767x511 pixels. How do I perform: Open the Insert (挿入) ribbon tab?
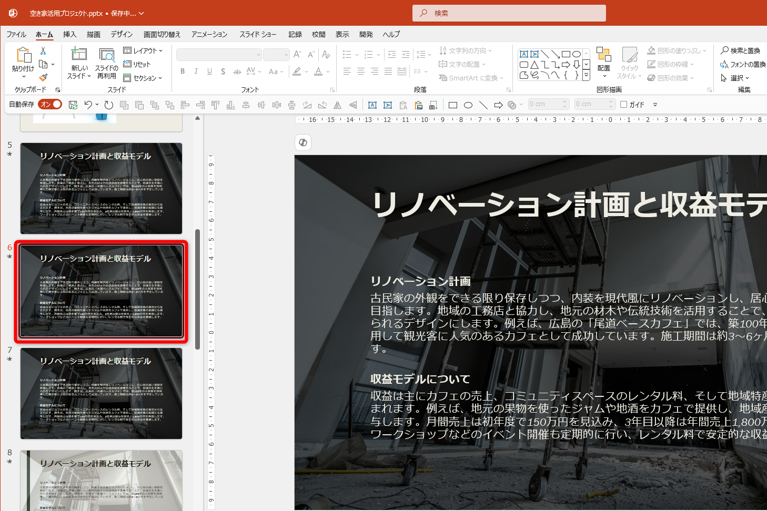point(69,34)
